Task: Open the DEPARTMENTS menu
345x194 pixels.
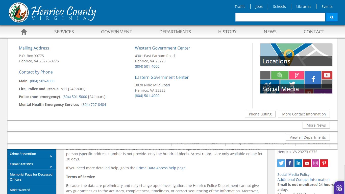Action: tap(175, 32)
